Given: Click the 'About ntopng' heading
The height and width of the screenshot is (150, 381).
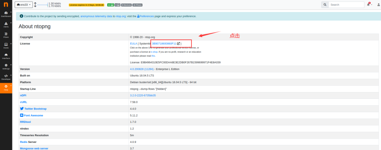Looking at the screenshot, I should tap(34, 26).
